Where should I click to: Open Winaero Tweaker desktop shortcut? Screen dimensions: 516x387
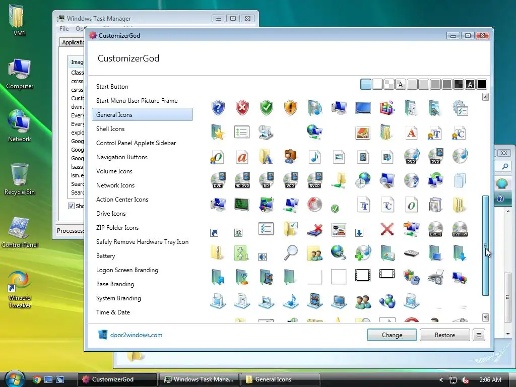[x=20, y=290]
